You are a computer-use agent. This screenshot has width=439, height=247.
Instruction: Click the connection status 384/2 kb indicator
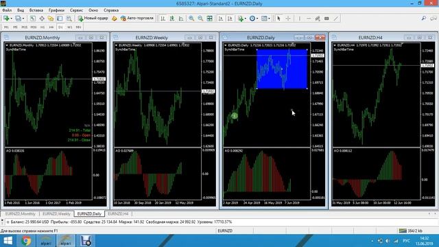click(x=411, y=231)
